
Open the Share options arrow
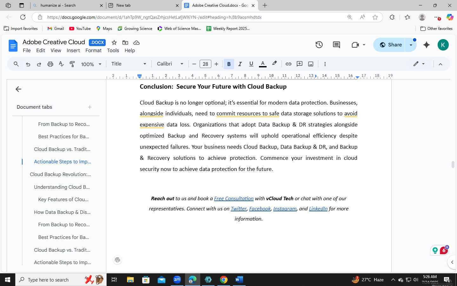[x=411, y=45]
